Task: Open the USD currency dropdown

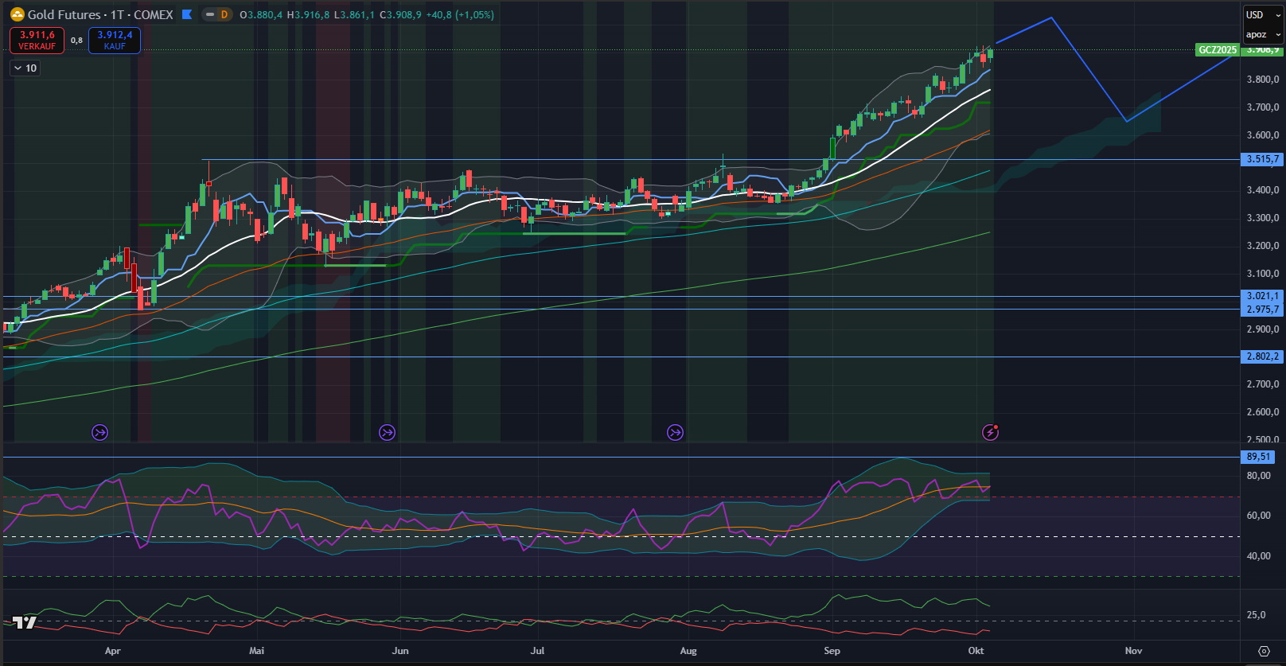Action: tap(1263, 14)
